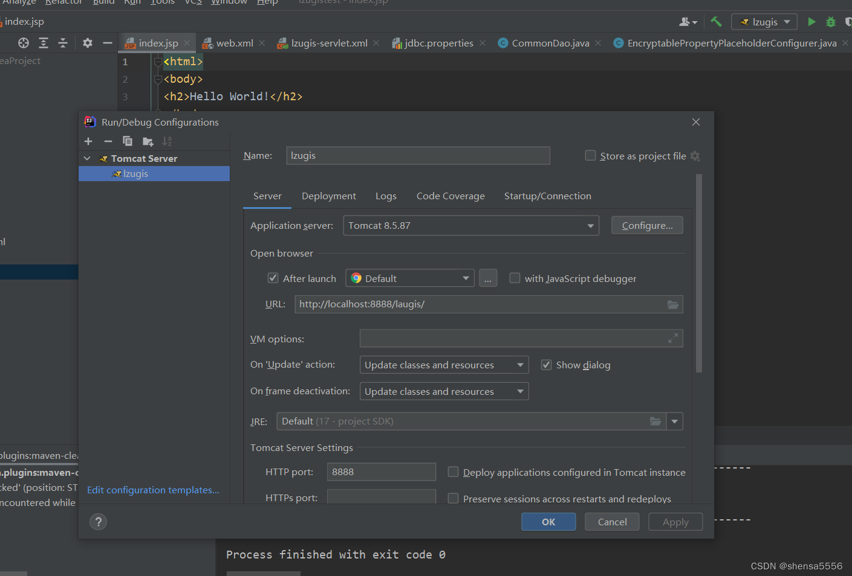
Task: Enable Preserve sessions across restarts checkbox
Action: pyautogui.click(x=453, y=498)
